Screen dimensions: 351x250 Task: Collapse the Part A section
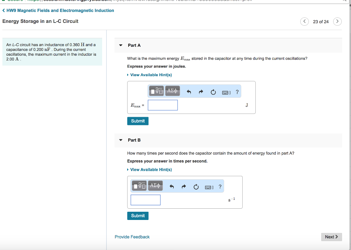pos(120,45)
